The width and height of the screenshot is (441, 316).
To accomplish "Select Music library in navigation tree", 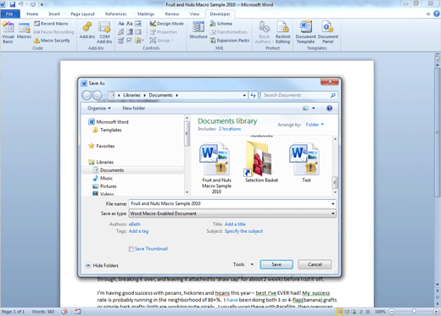I will (103, 178).
